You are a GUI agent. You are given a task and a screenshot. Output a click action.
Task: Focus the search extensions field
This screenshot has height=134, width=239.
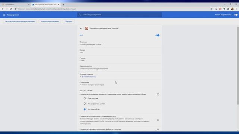(x=119, y=15)
